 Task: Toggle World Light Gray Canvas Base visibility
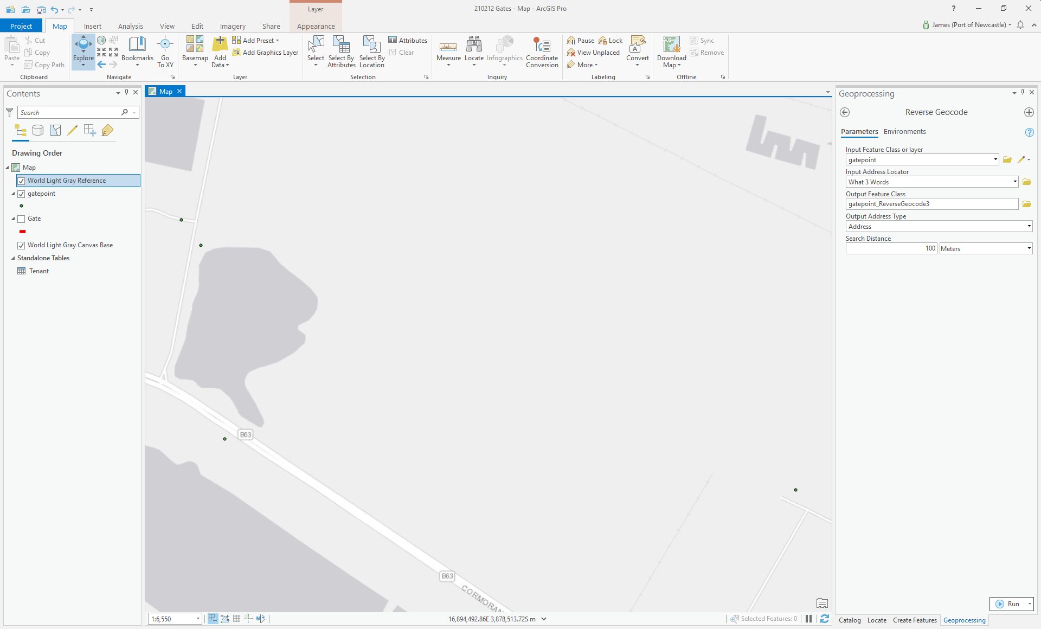tap(21, 246)
